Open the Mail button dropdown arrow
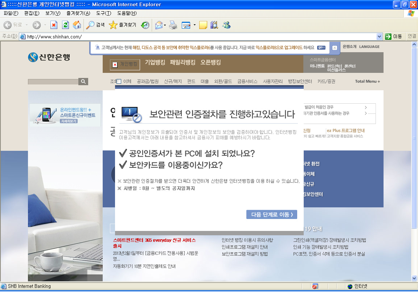418x294 pixels. pyautogui.click(x=165, y=25)
